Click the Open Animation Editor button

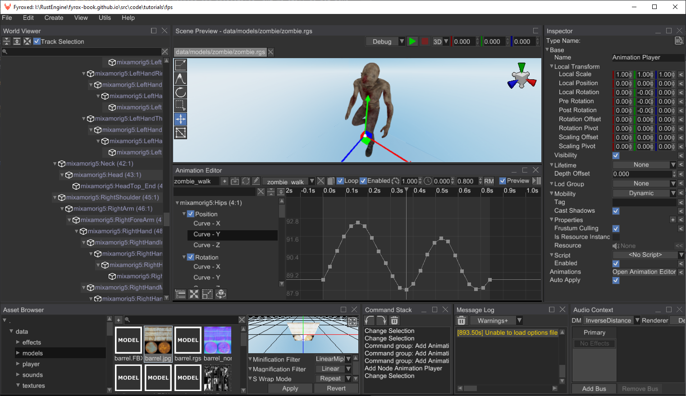click(644, 272)
